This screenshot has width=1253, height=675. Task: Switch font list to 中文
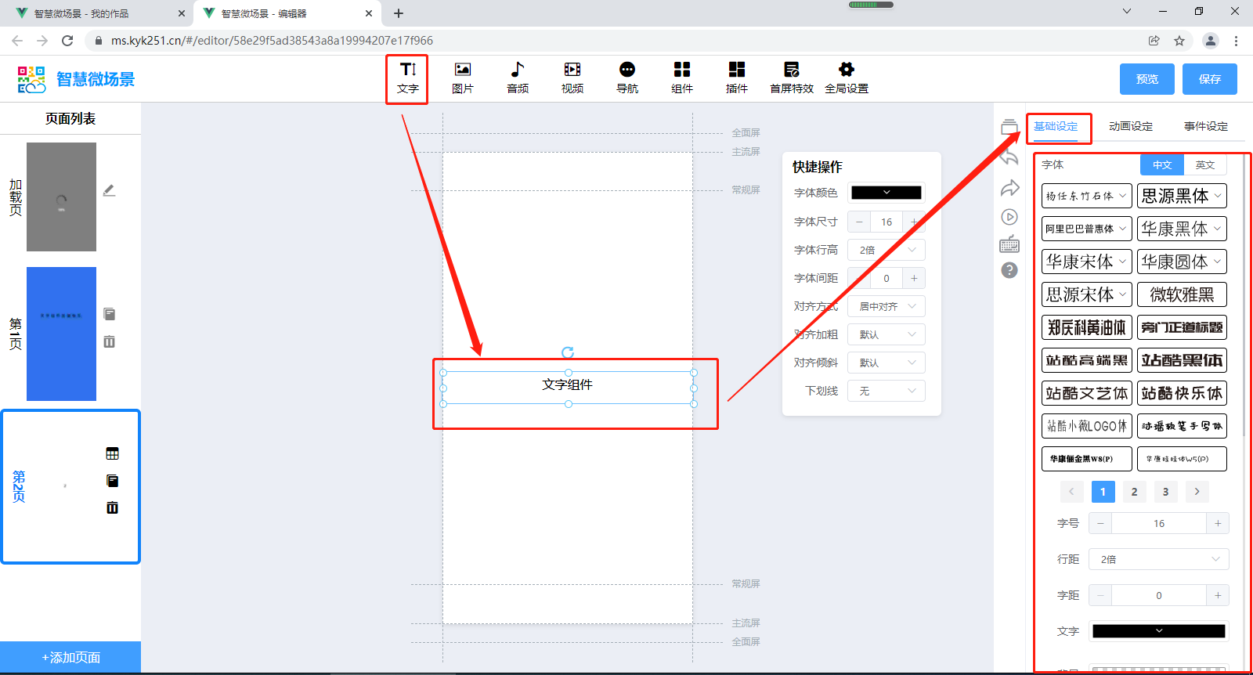pos(1161,165)
